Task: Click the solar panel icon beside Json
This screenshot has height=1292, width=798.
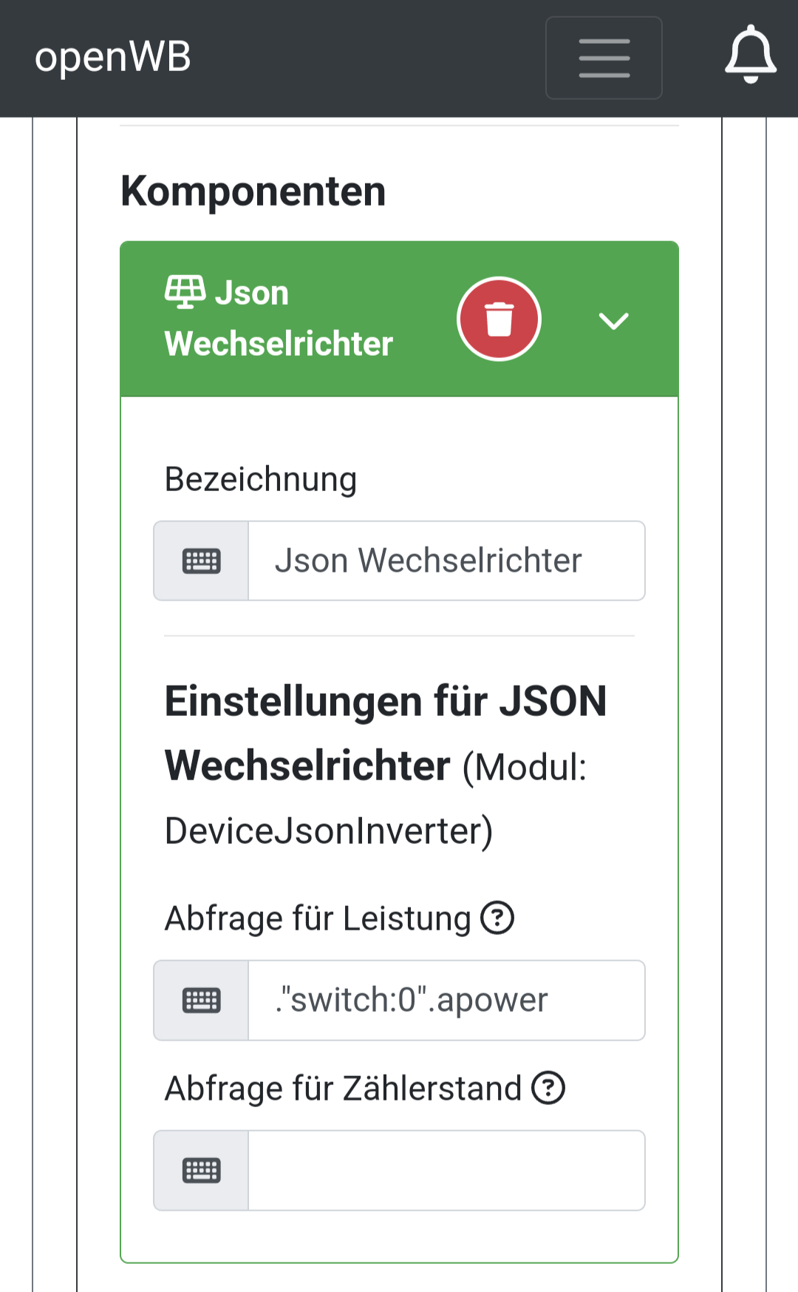Action: point(185,291)
